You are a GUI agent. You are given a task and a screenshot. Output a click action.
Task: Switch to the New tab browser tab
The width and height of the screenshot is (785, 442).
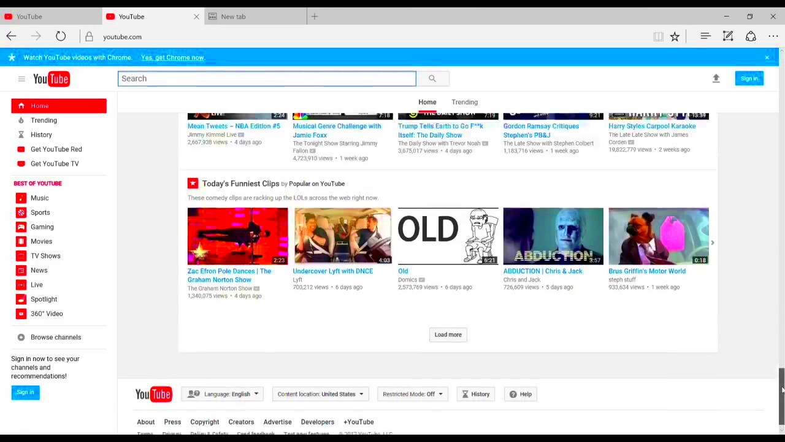pos(233,17)
